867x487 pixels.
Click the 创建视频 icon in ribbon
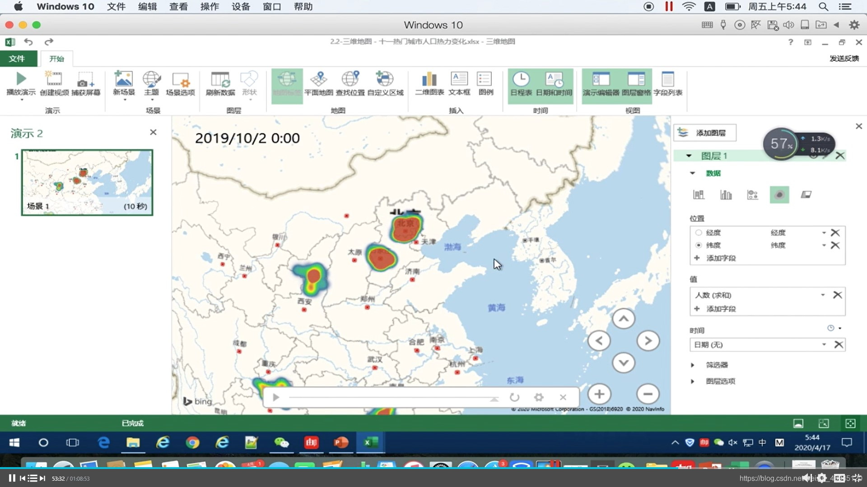54,79
